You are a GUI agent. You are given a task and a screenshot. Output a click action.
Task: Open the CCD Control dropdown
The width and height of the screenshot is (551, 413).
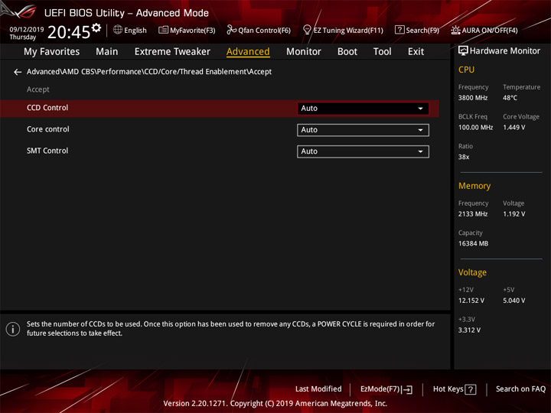[363, 109]
